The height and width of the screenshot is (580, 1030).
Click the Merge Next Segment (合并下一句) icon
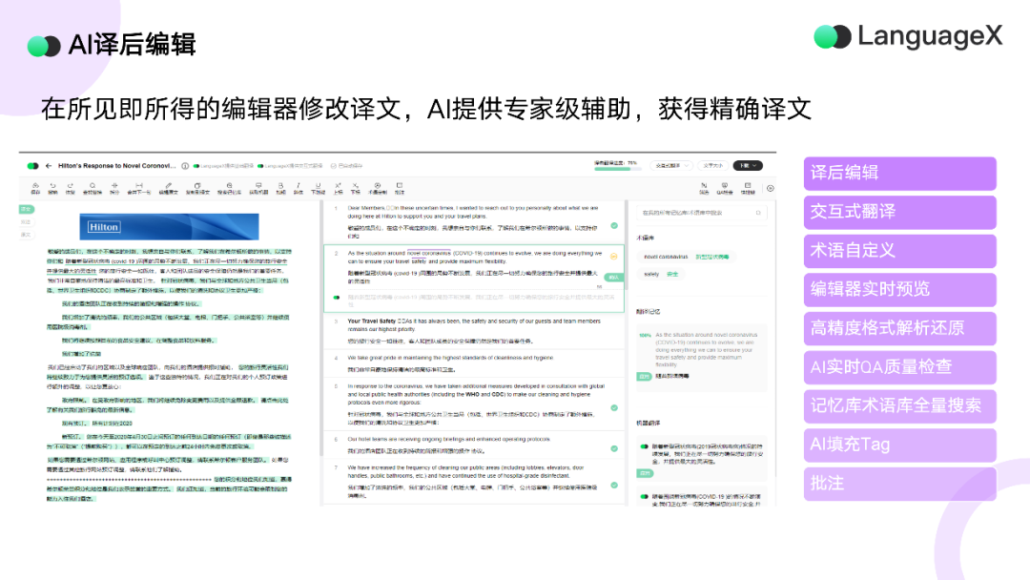[x=139, y=187]
